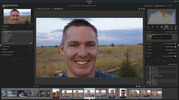Select history item 1 sharpen
179x100 pixels.
point(17,40)
